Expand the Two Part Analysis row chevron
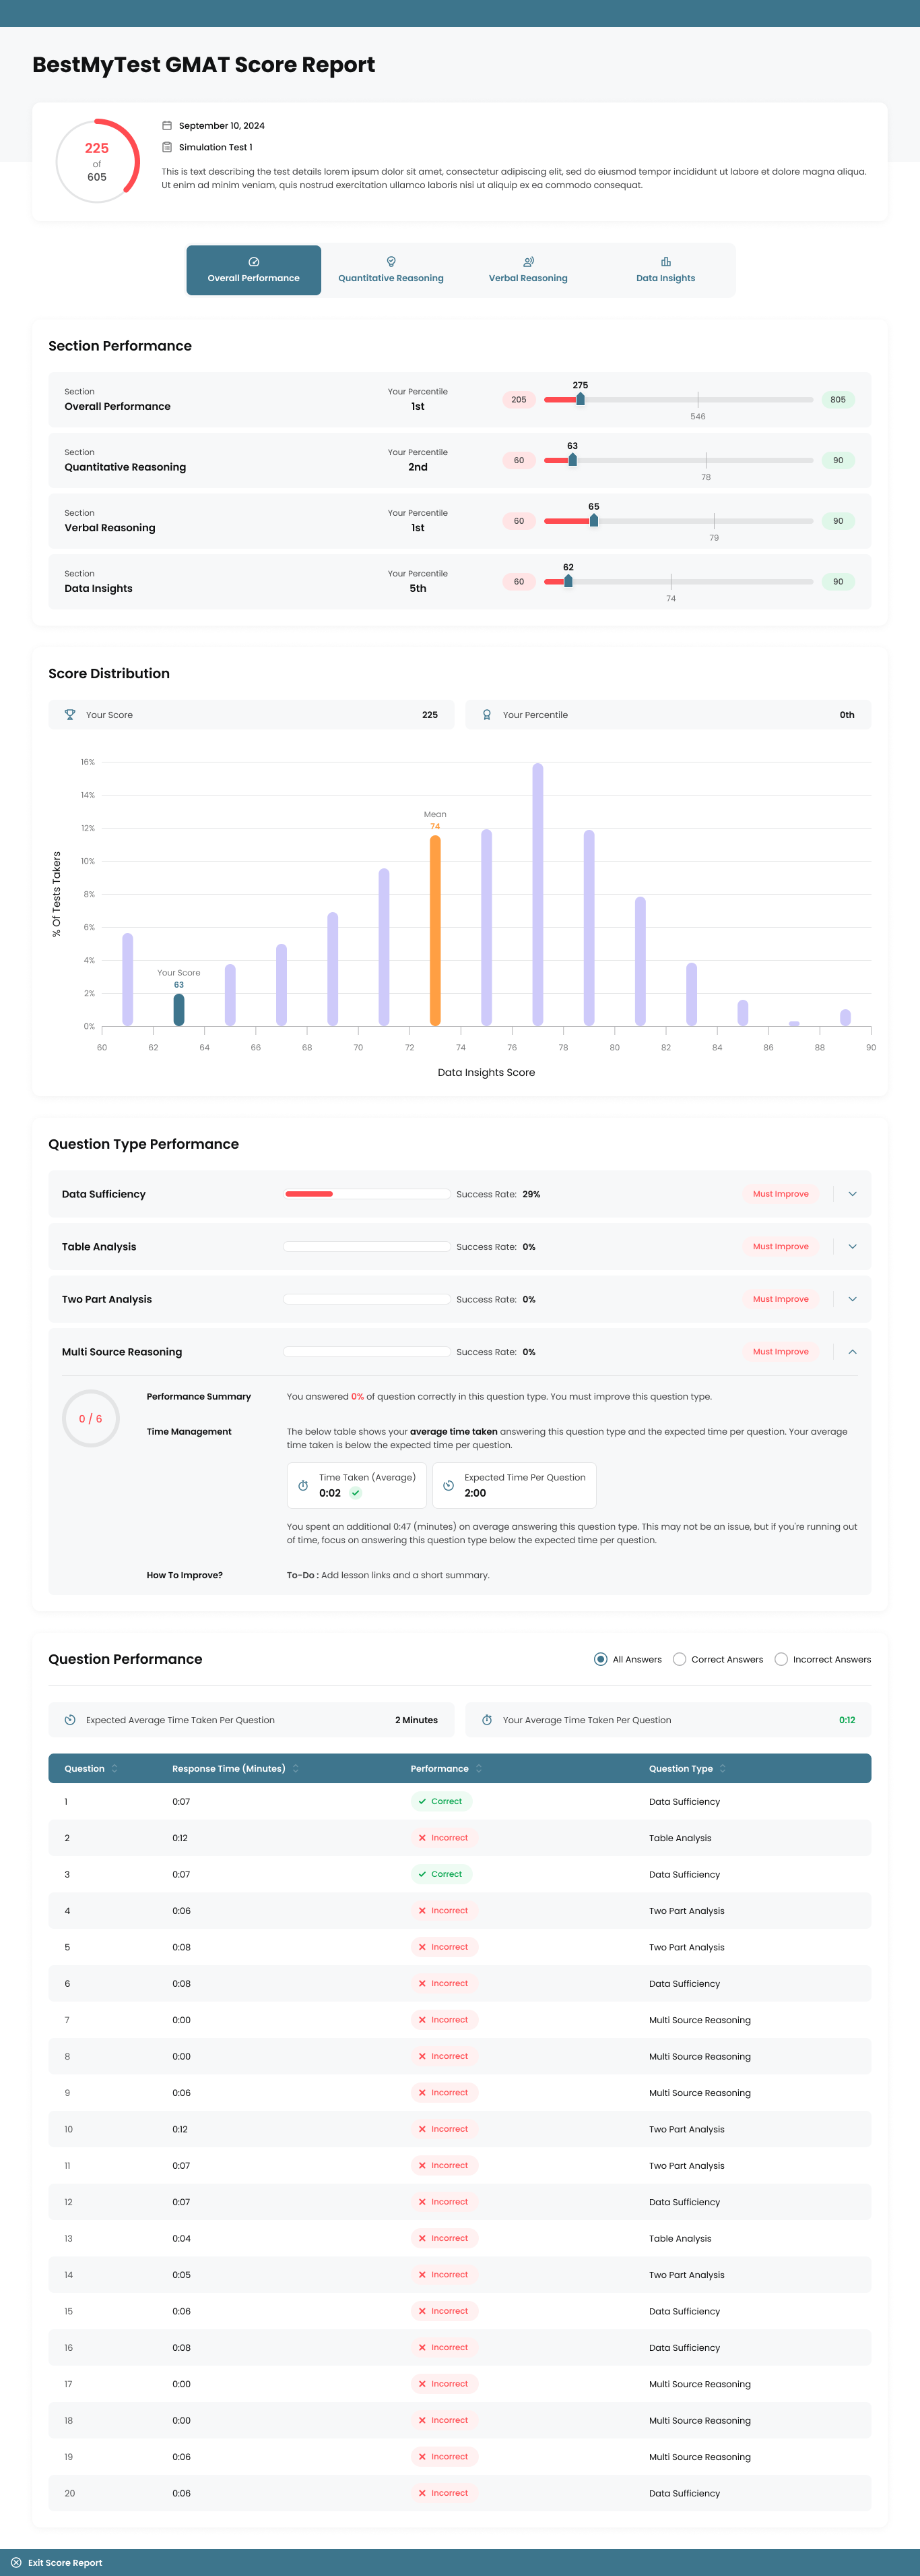Image resolution: width=920 pixels, height=2576 pixels. [852, 1299]
